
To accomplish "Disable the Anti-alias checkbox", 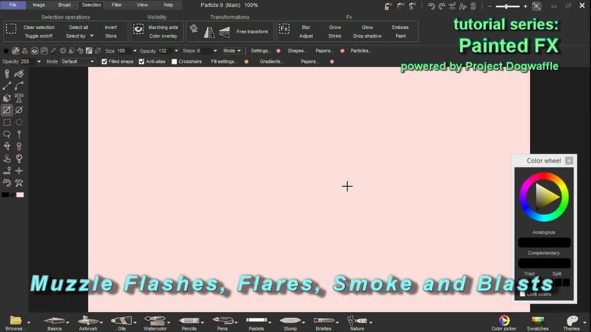I will (142, 61).
